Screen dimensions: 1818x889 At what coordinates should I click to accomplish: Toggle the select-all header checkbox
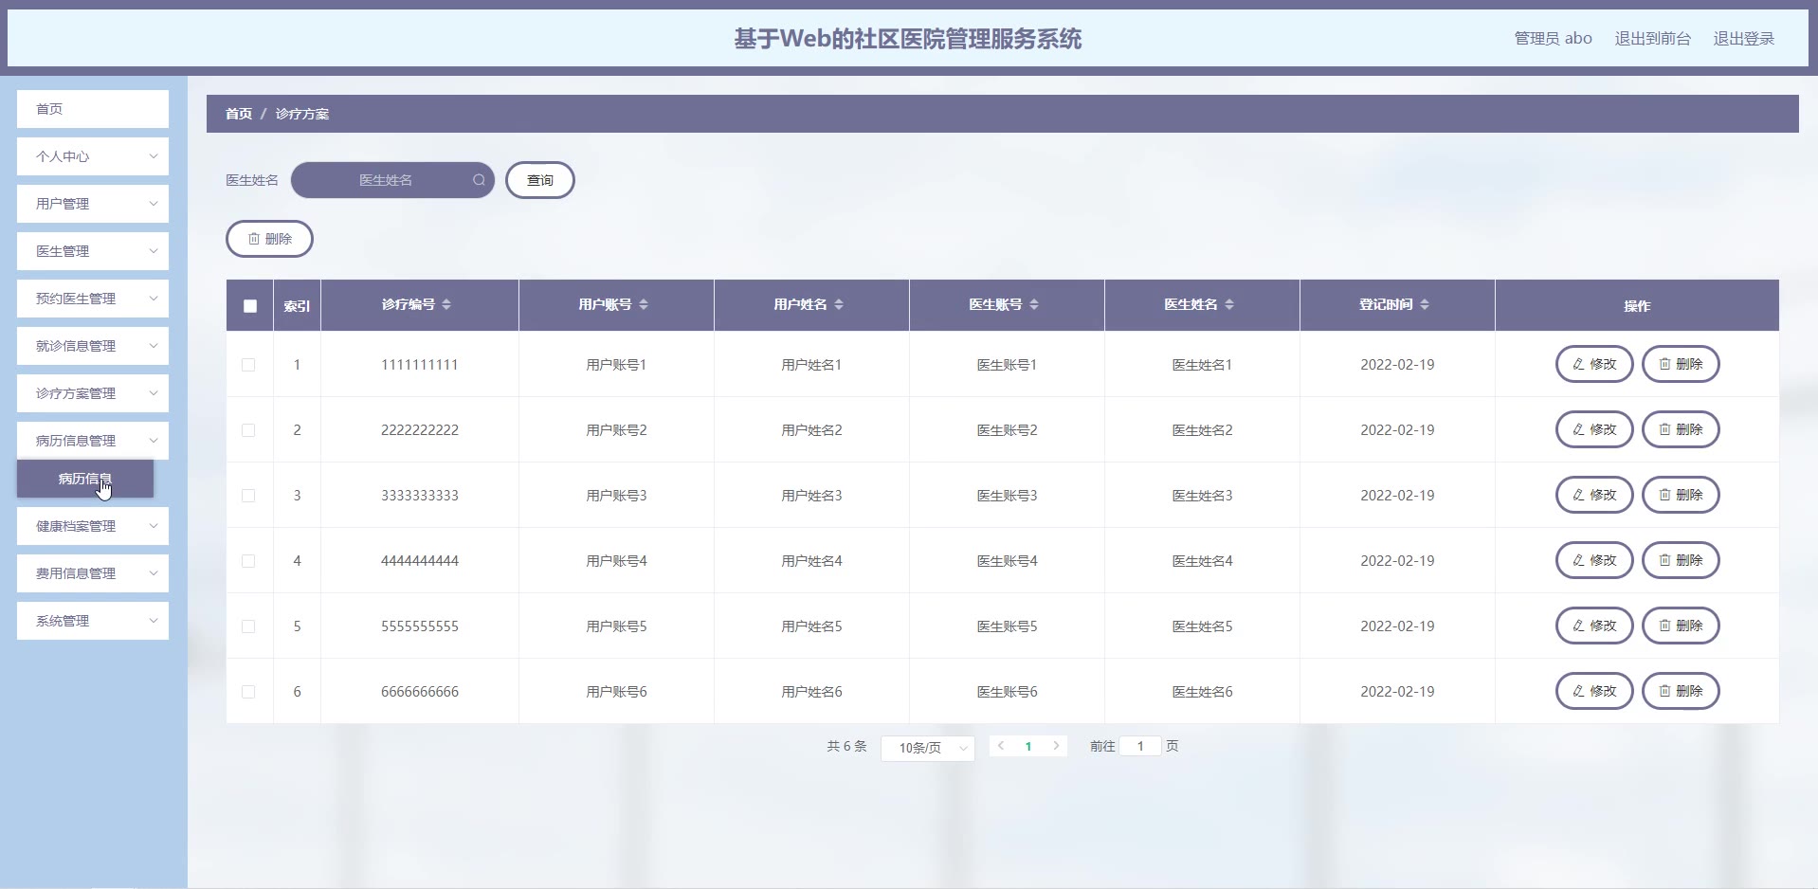(250, 306)
